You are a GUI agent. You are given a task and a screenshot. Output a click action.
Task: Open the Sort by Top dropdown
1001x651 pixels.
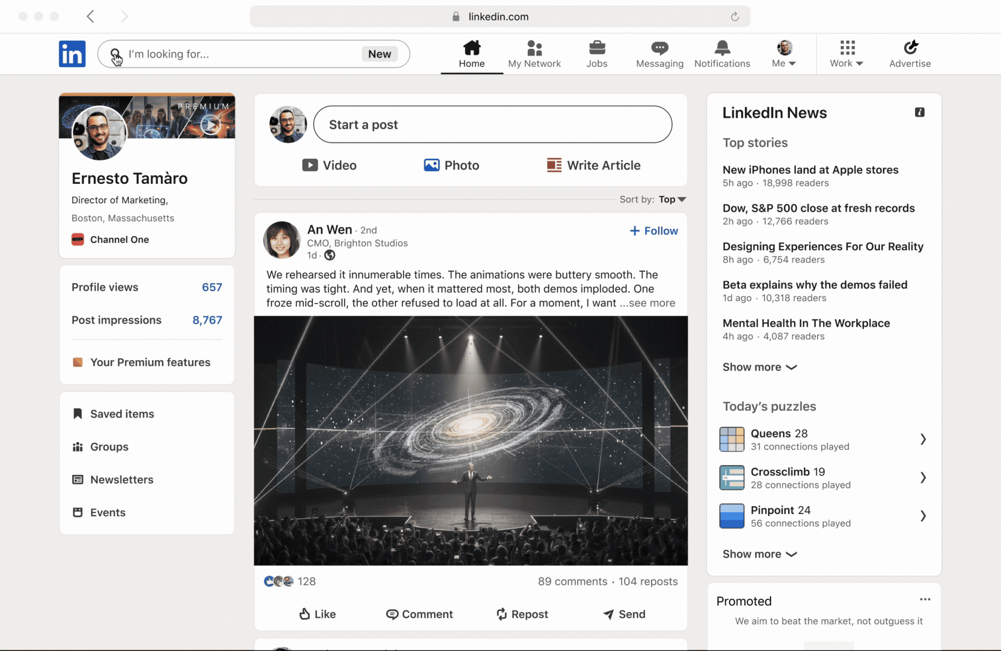pyautogui.click(x=672, y=199)
